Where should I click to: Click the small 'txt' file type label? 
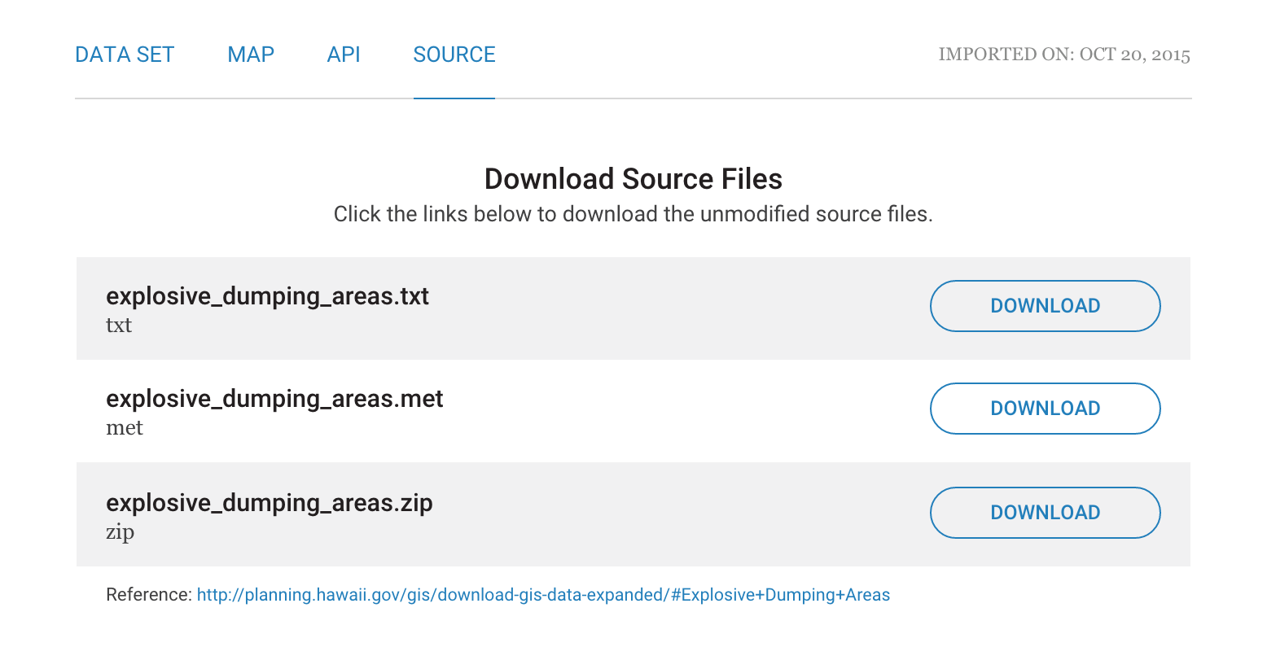pos(119,326)
